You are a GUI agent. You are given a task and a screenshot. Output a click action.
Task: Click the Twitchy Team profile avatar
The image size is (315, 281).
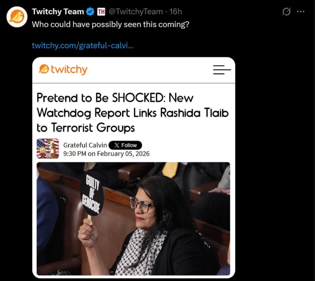pyautogui.click(x=17, y=16)
